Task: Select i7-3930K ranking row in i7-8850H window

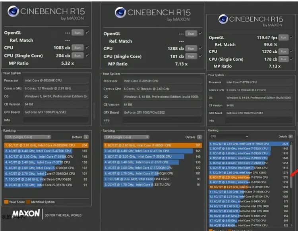Action: tap(153, 157)
